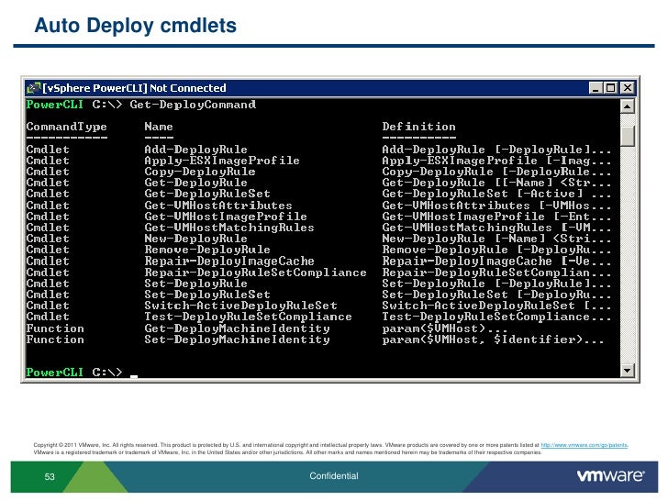The image size is (668, 501).
Task: Click the slide number 53
Action: point(50,477)
